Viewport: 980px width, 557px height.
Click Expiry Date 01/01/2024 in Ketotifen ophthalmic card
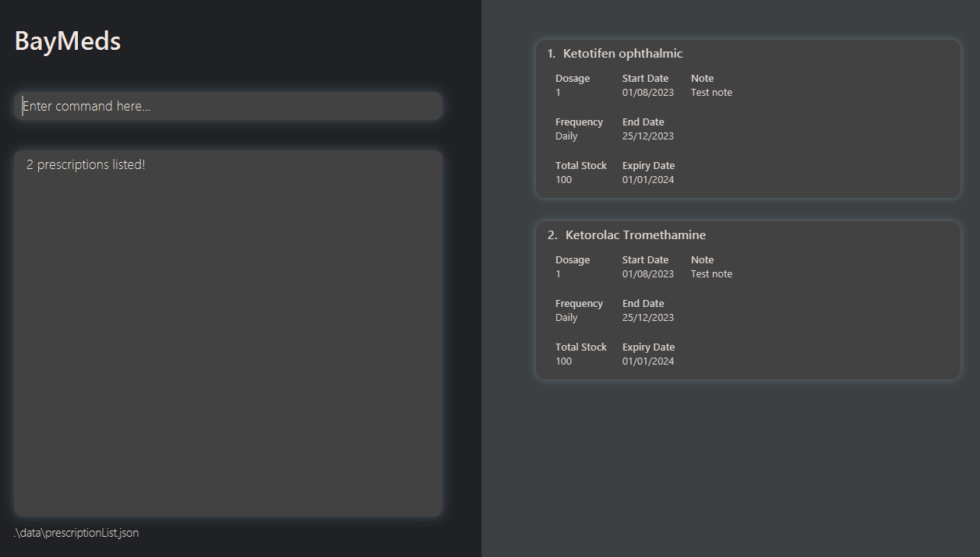tap(648, 180)
